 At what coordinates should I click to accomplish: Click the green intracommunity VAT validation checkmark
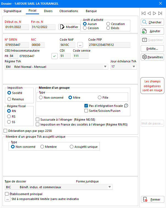click(x=55, y=56)
